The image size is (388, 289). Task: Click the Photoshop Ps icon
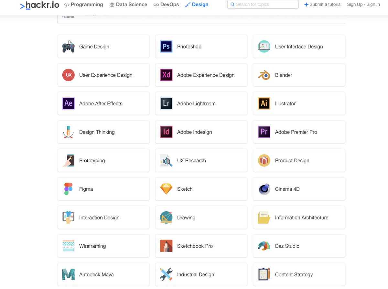point(166,47)
